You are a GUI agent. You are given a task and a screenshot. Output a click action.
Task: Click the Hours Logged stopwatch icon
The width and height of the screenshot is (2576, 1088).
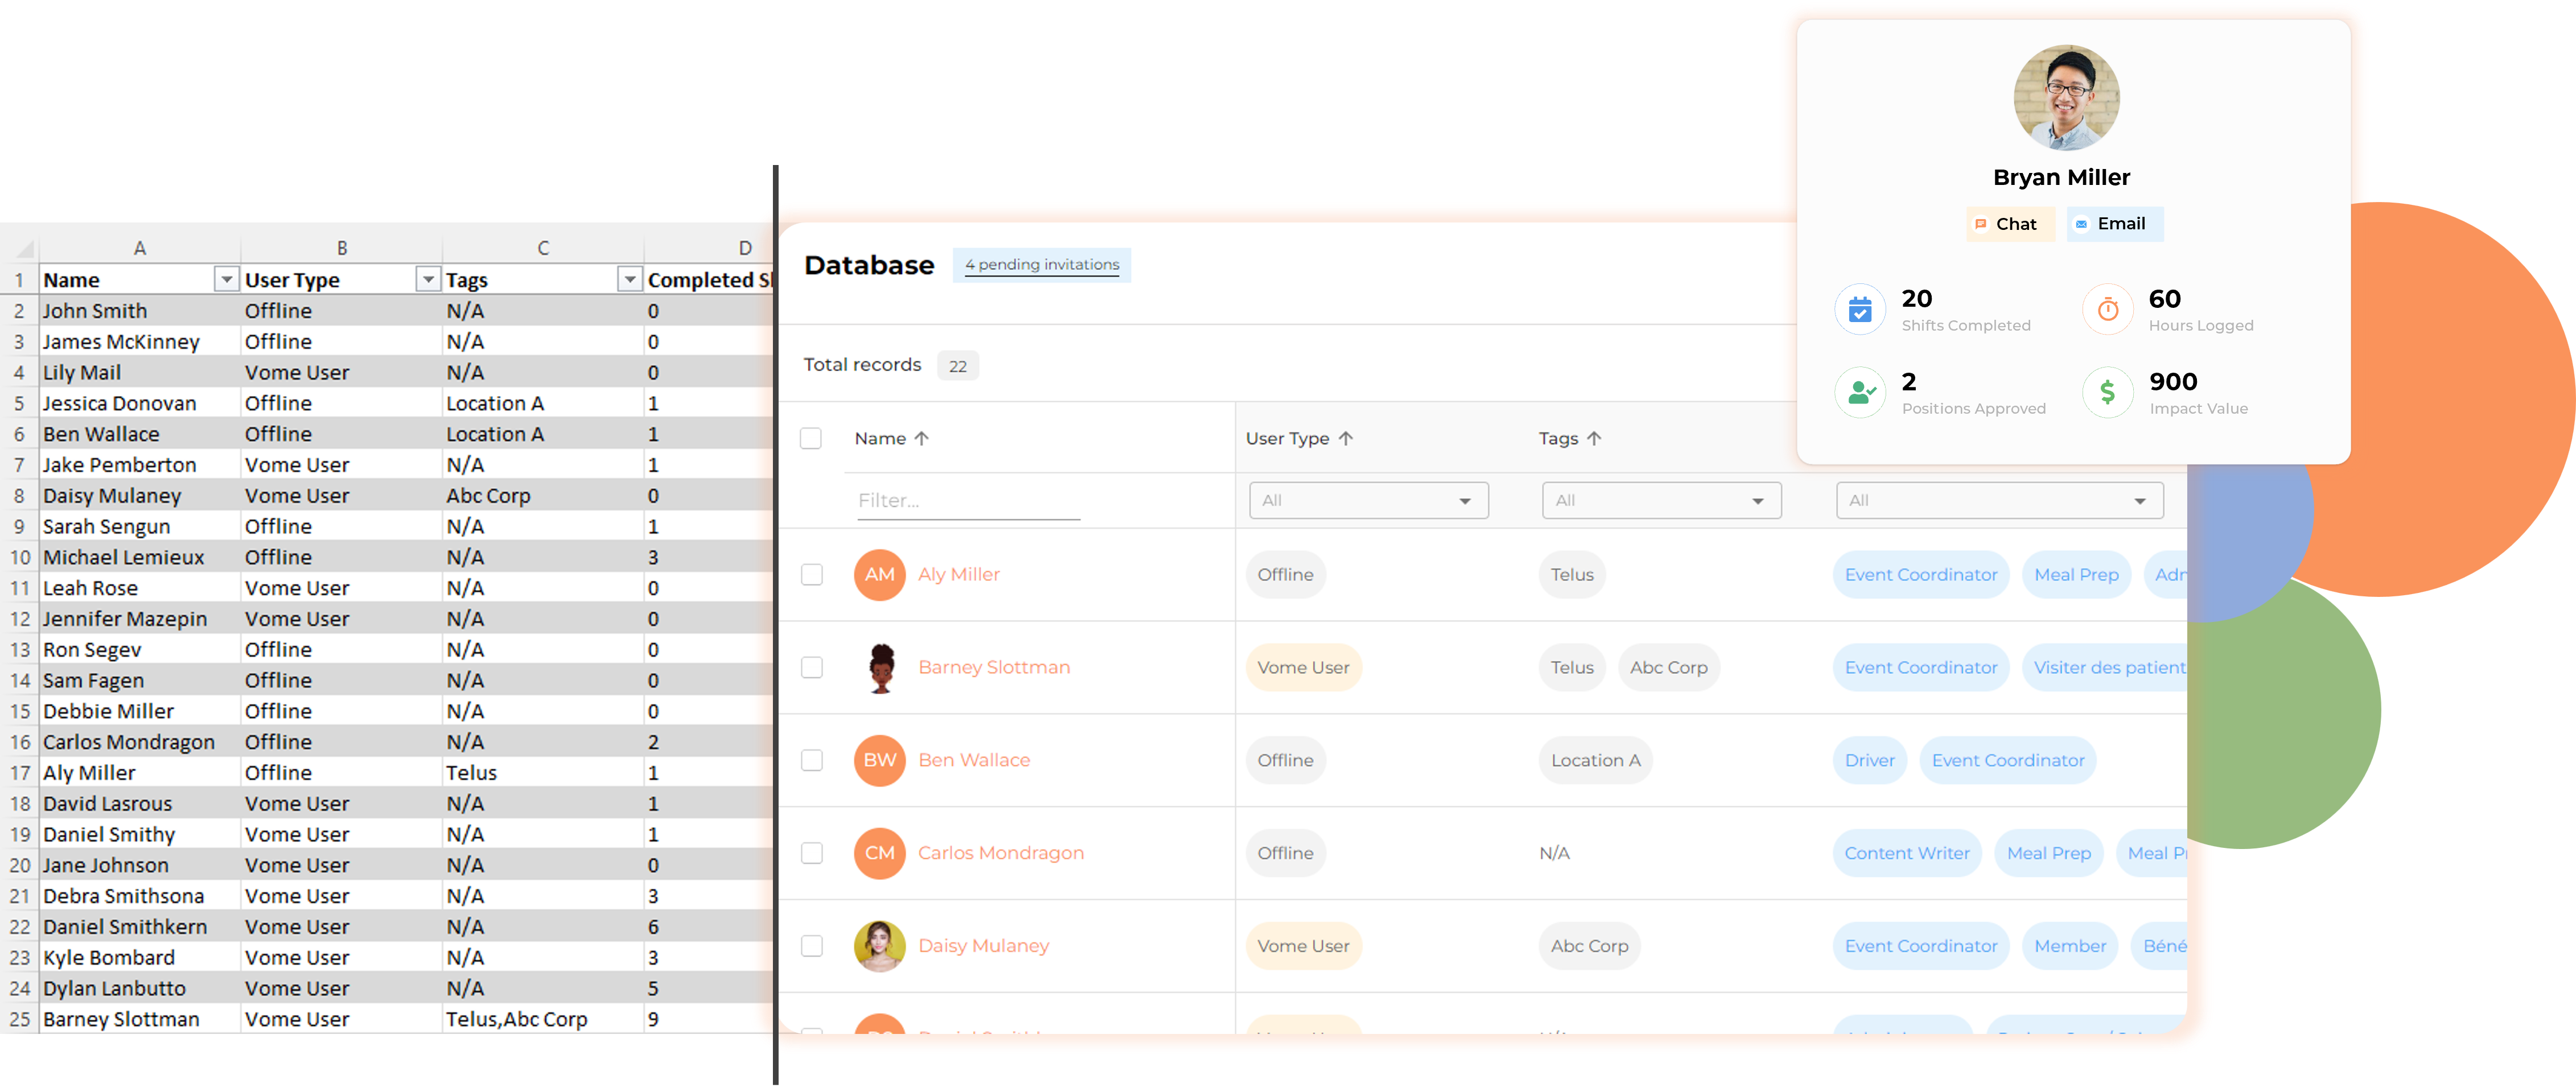pyautogui.click(x=2108, y=310)
